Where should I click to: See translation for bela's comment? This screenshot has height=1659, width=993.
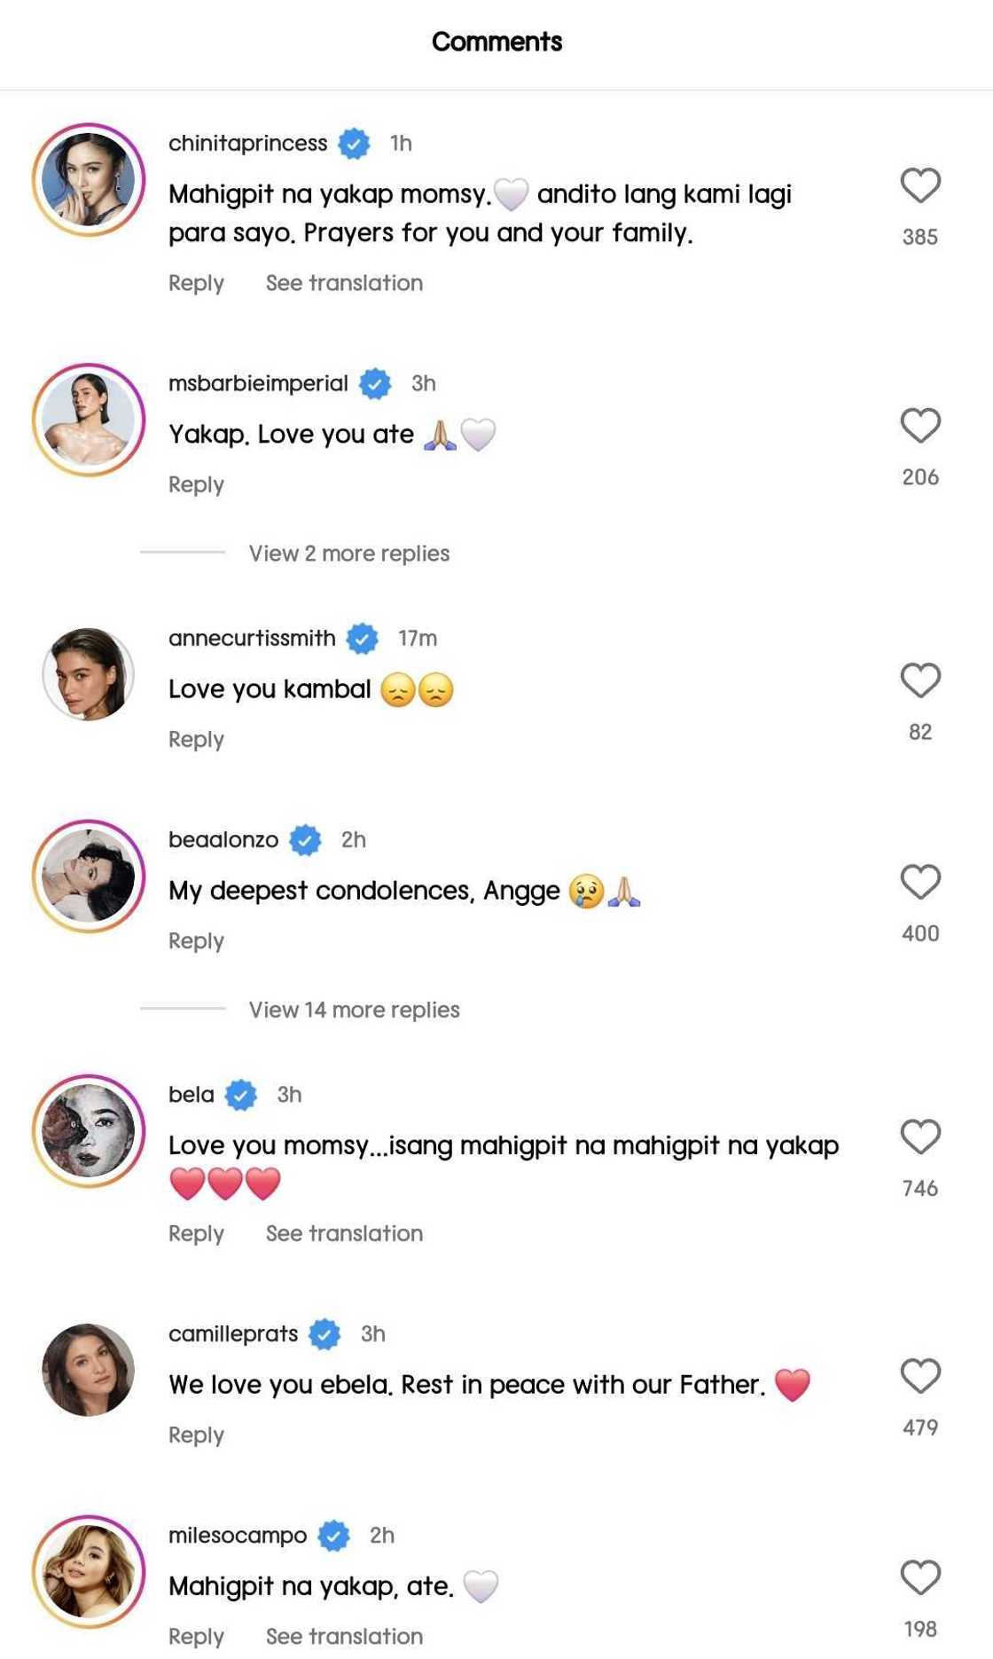click(344, 1233)
